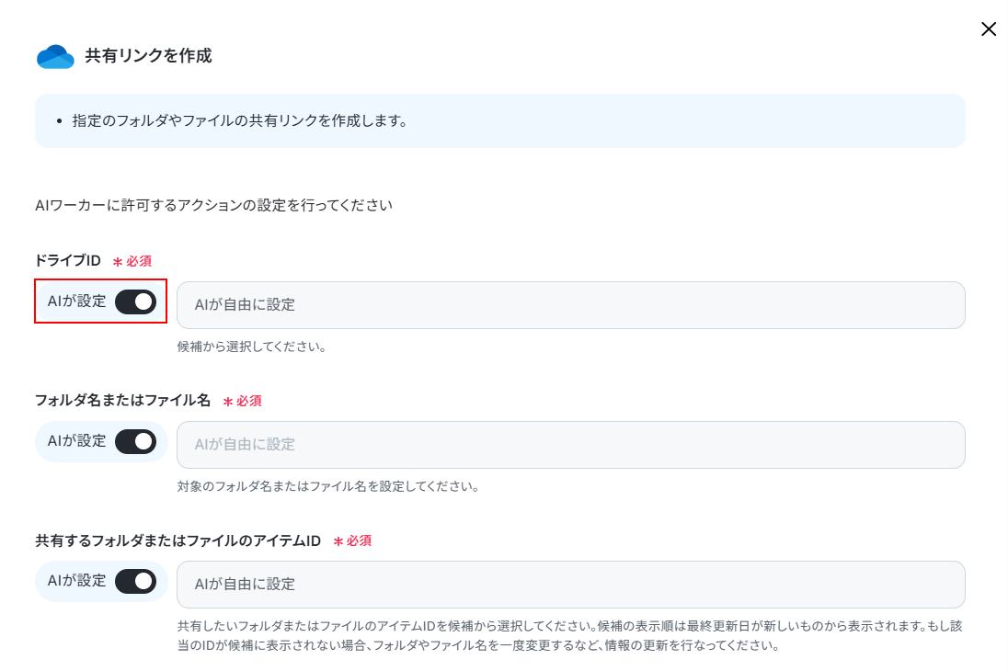The width and height of the screenshot is (1008, 671).
Task: Click the フォルダ名またはファイル名 input field
Action: (571, 445)
